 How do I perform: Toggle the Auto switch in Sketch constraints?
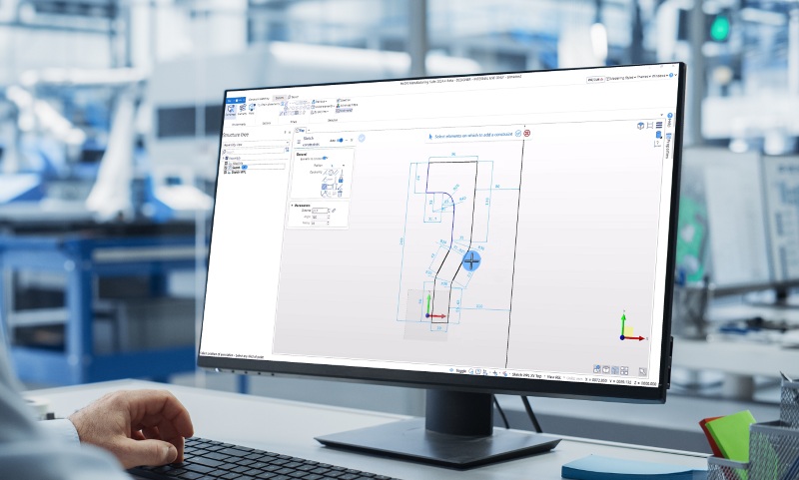340,140
